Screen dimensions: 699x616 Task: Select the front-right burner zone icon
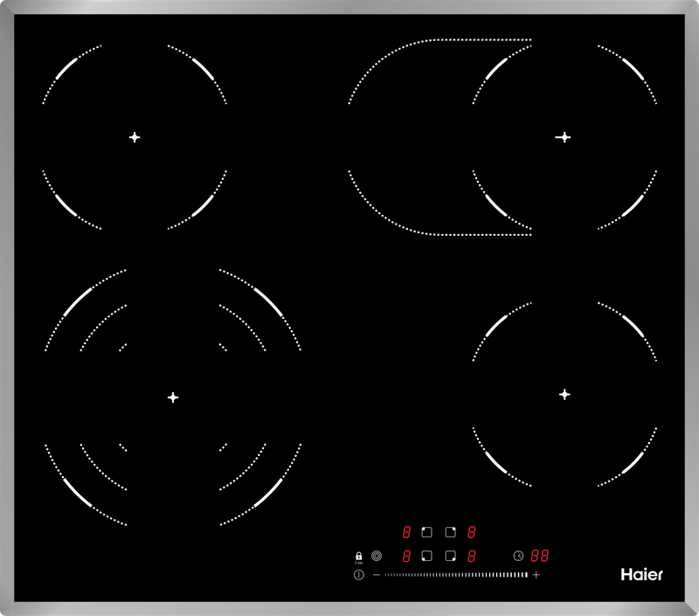pyautogui.click(x=450, y=555)
